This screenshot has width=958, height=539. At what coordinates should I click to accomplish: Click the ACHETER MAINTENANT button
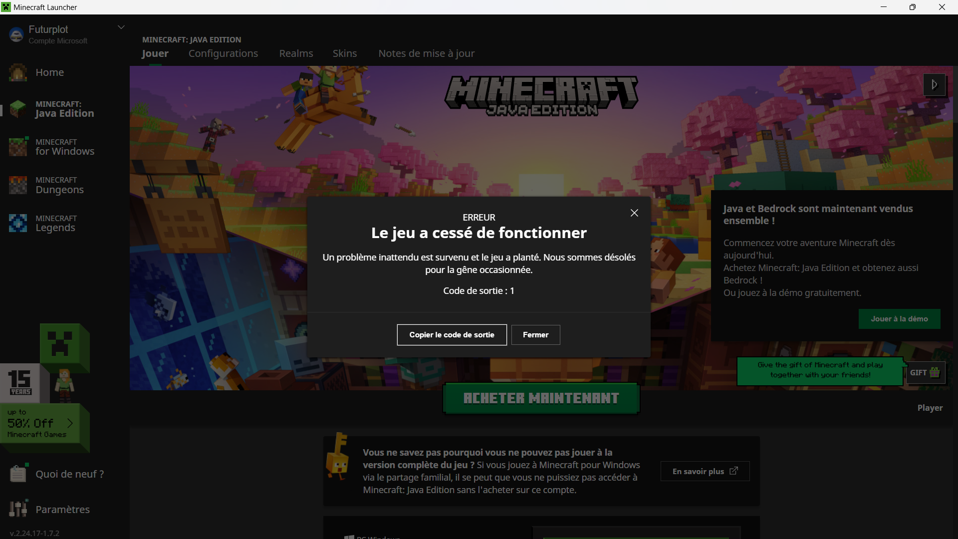pyautogui.click(x=541, y=398)
